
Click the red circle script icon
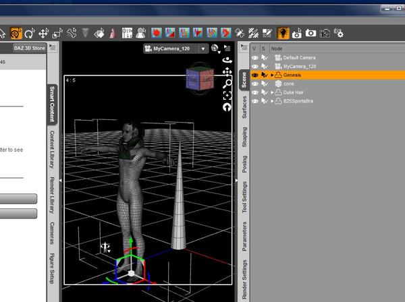(x=157, y=33)
